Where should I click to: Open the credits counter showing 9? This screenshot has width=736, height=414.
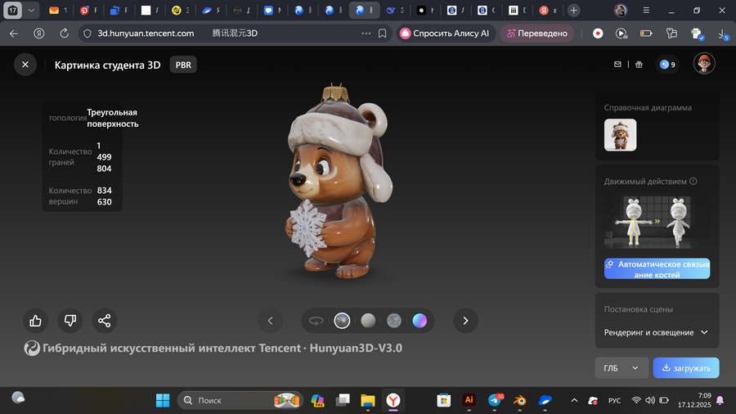pos(667,65)
